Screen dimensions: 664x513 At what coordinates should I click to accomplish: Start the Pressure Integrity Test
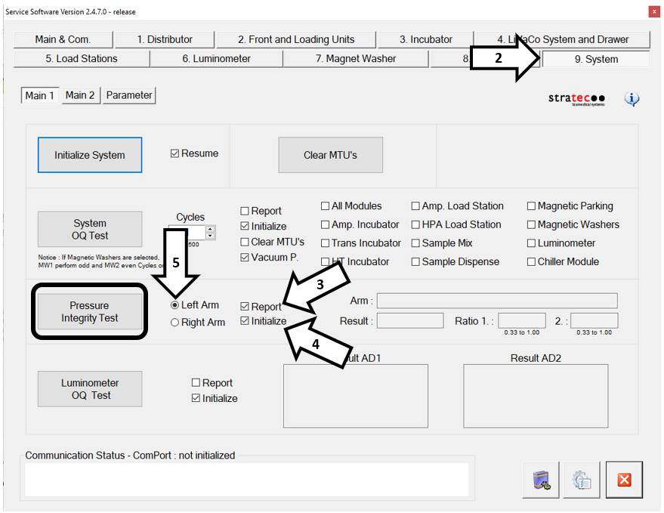tap(89, 312)
